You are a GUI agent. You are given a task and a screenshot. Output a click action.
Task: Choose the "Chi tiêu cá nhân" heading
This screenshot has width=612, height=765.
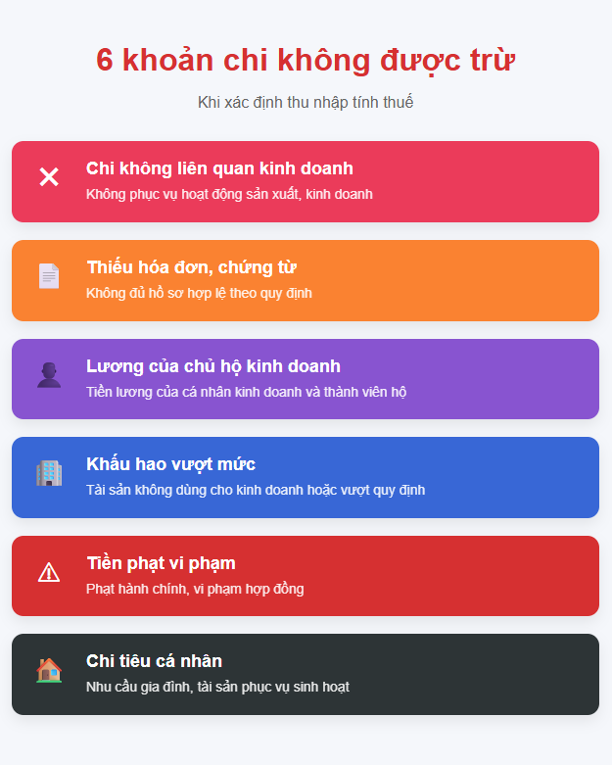point(154,661)
